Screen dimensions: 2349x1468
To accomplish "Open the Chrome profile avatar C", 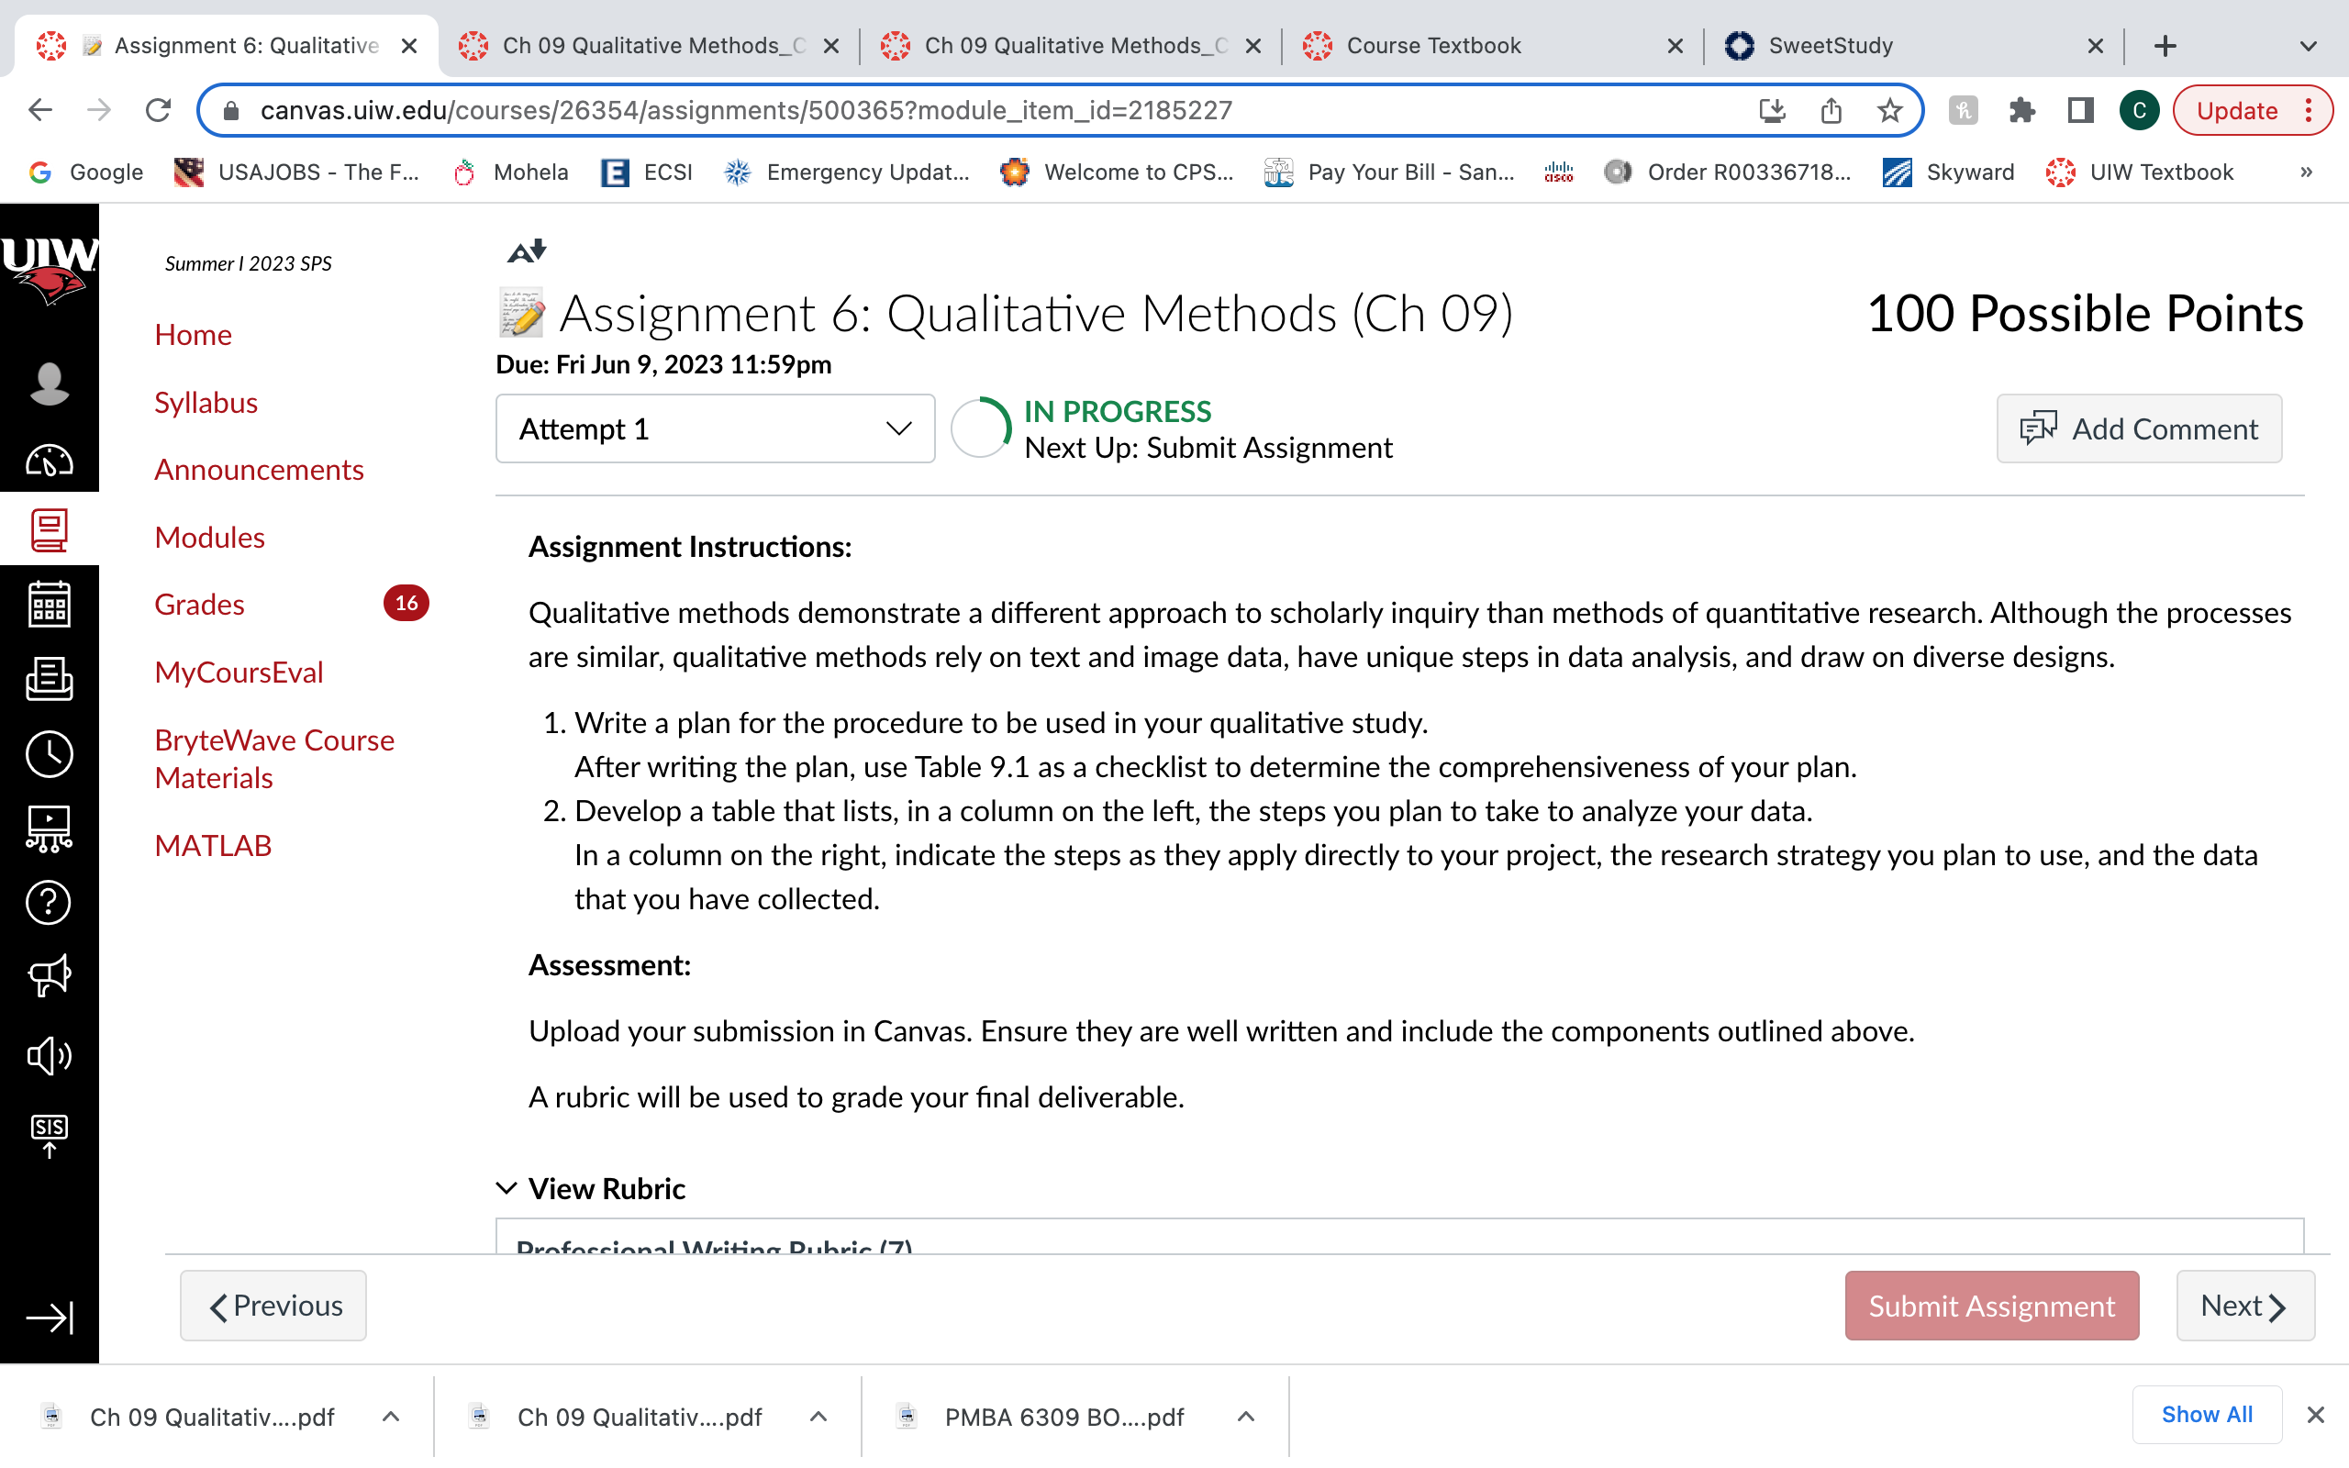I will tap(2138, 111).
